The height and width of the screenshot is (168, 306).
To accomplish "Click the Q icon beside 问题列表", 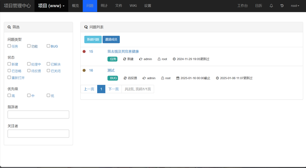I will [x=86, y=27].
